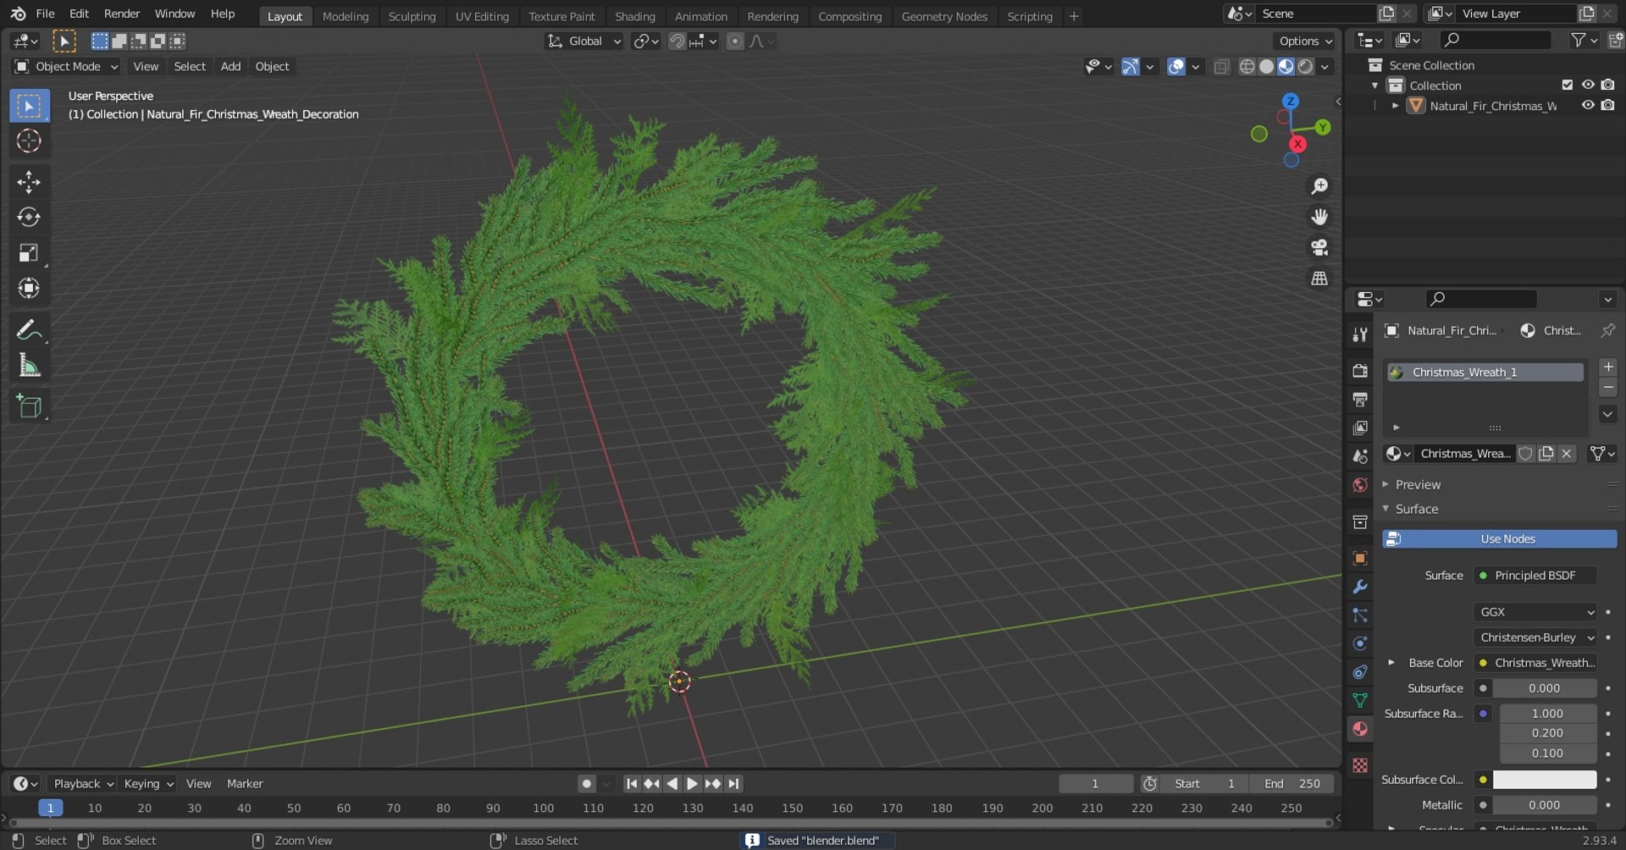Choose the Add Cube tool
The width and height of the screenshot is (1626, 850).
coord(29,406)
